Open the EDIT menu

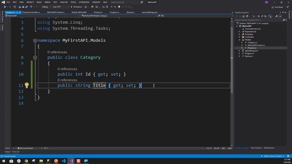pyautogui.click(x=15, y=2)
